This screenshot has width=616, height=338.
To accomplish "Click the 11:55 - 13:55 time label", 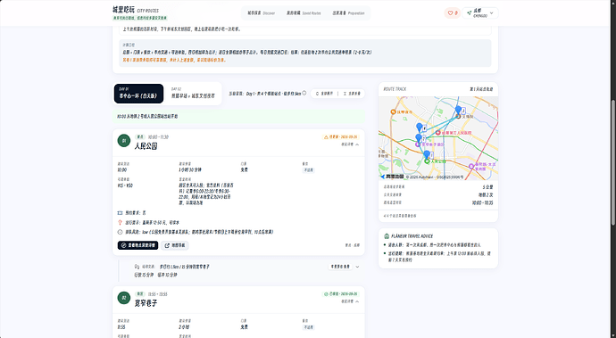I will 158,294.
